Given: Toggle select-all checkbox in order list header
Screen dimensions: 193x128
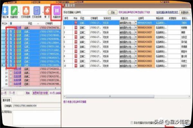Looking at the screenshot, I should (x=11, y=23).
